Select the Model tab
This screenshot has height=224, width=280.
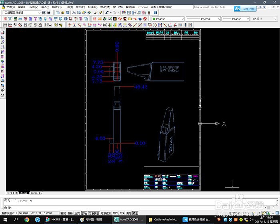click(24, 193)
